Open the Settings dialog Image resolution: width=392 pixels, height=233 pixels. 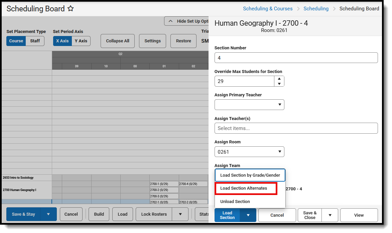[x=152, y=41]
